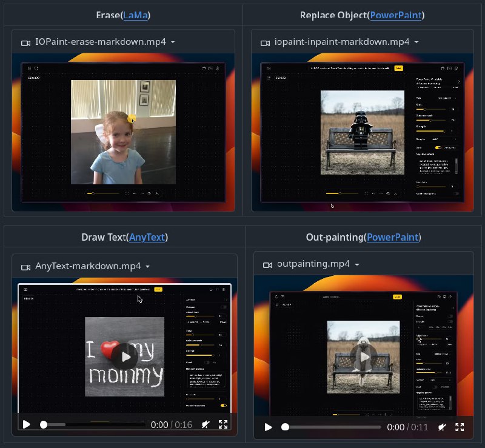Toggle the outpainting.mp4 dropdown arrow

(x=357, y=264)
